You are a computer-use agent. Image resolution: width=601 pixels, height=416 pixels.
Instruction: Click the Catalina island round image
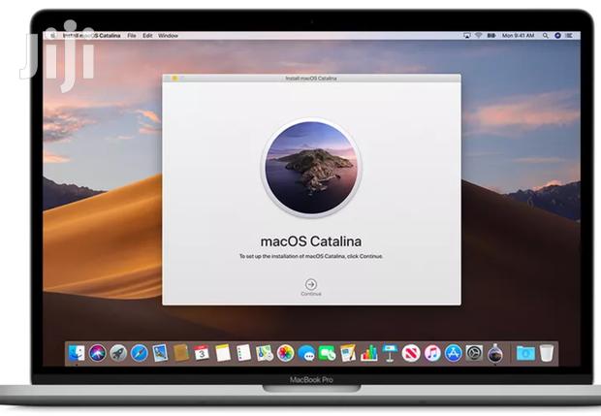(x=311, y=168)
